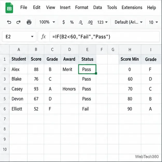Click the Undo arrow icon
162x162 pixels.
point(9,22)
